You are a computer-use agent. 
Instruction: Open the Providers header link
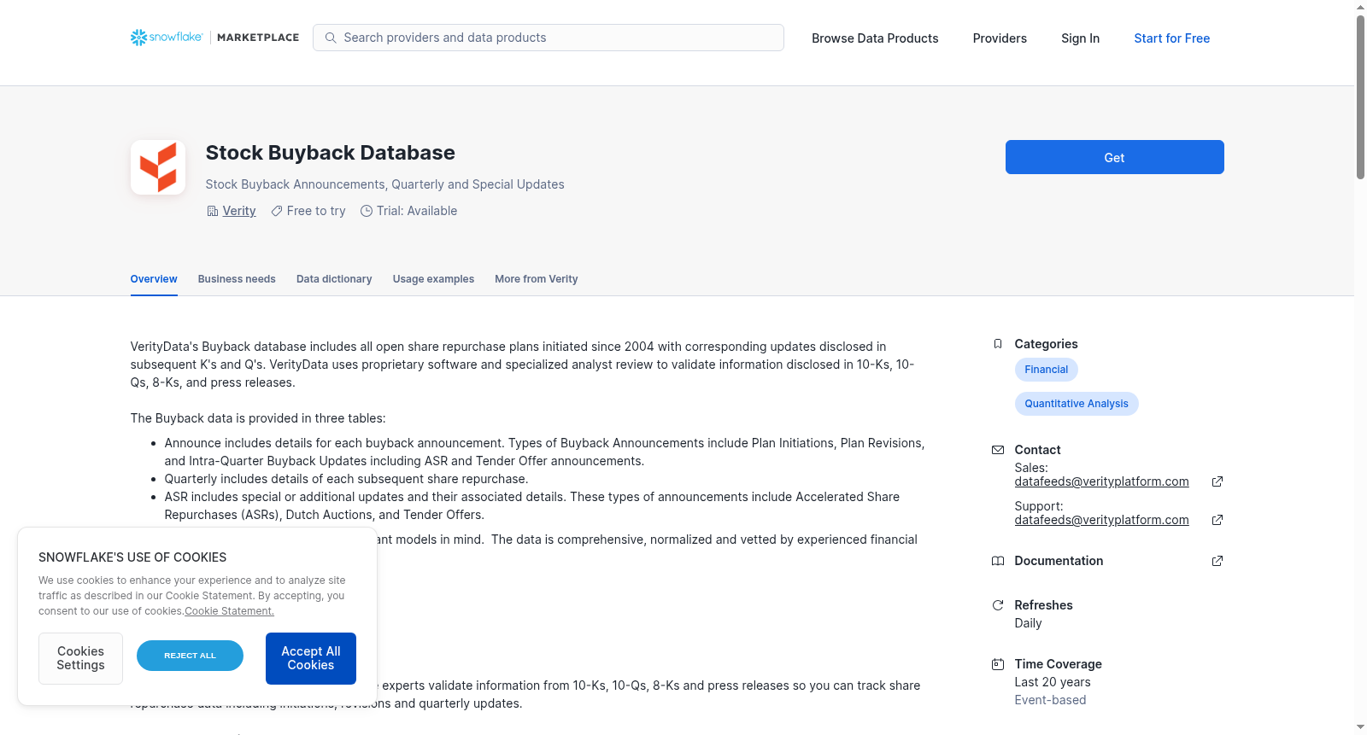1000,38
